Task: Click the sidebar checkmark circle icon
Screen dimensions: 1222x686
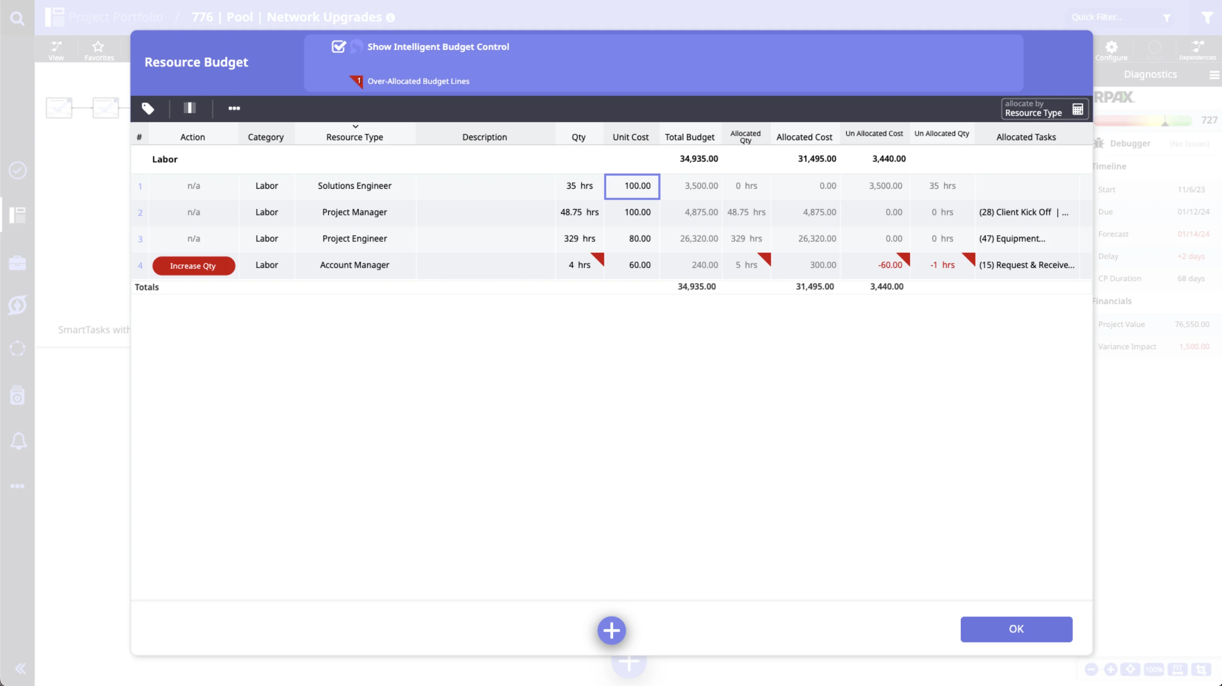Action: coord(17,171)
